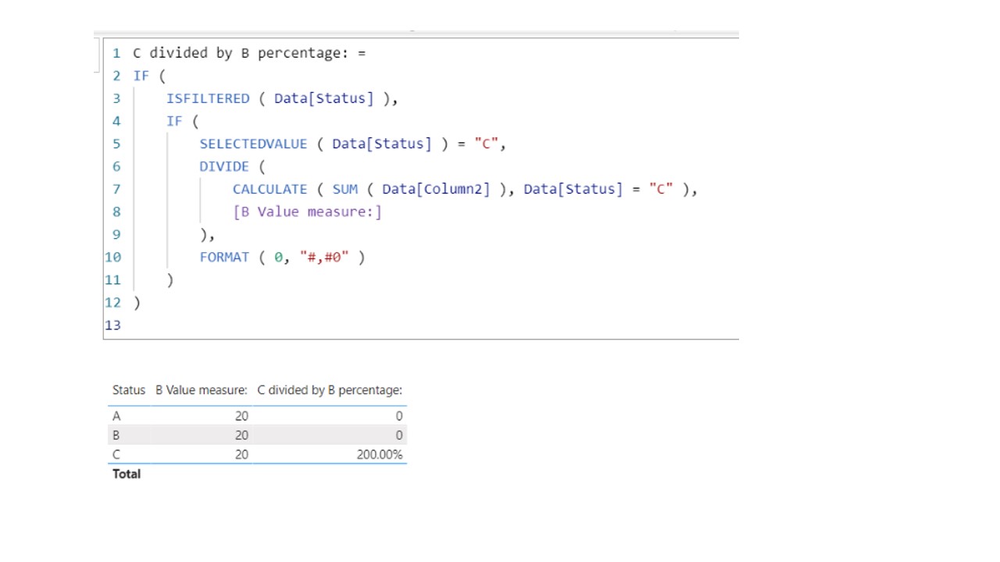Click the [B Value measure:] reference in line 8
This screenshot has width=1000, height=562.
tap(307, 212)
